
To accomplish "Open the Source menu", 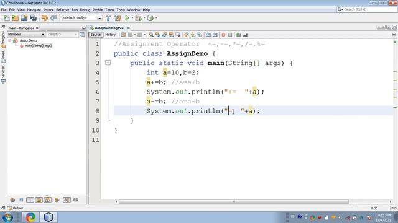I will (49, 10).
